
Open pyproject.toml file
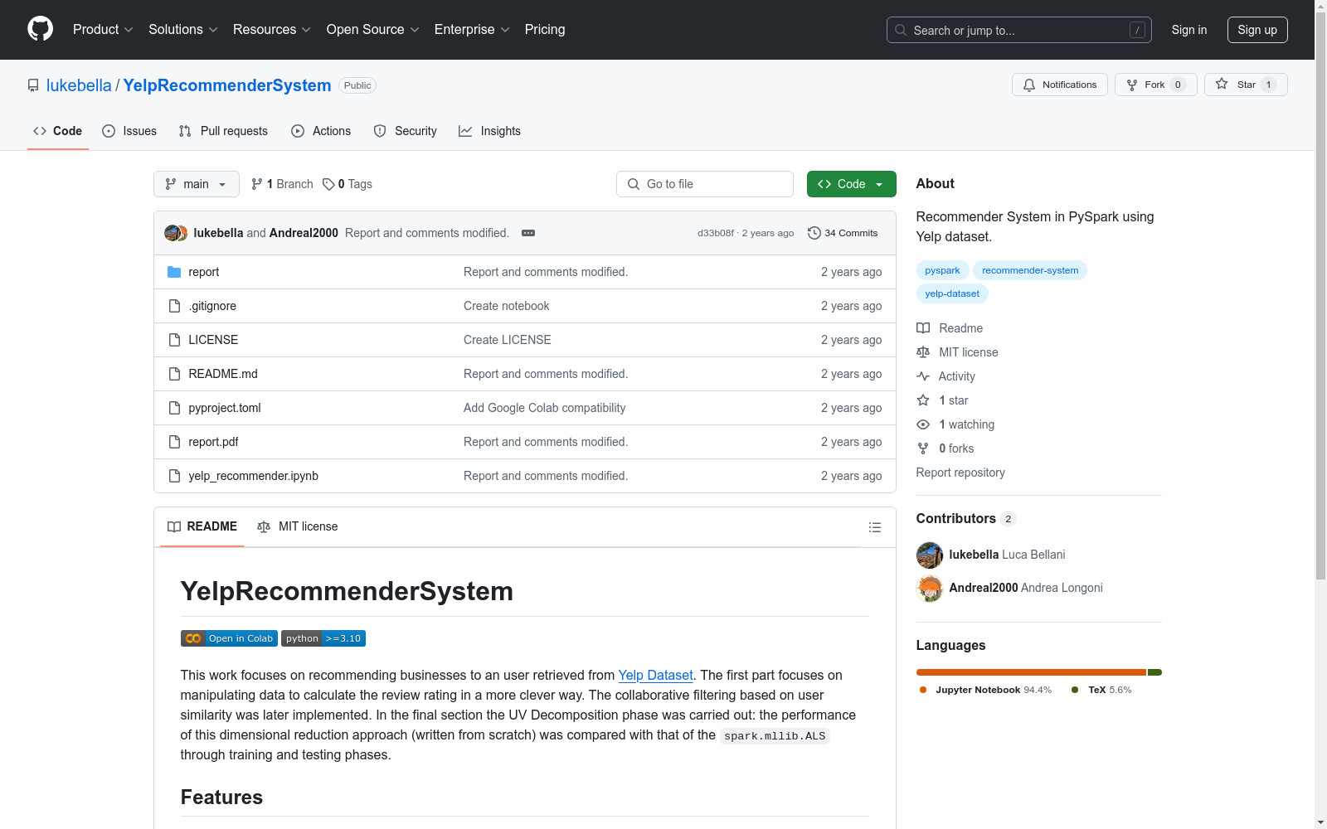pyautogui.click(x=225, y=408)
